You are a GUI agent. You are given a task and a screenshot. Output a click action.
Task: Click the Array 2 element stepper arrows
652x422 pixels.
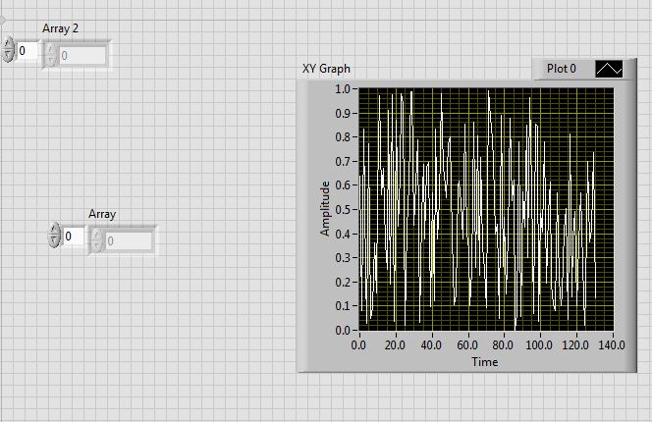coord(50,55)
